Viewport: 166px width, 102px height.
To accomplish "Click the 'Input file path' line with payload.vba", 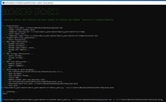I will point(34,28).
